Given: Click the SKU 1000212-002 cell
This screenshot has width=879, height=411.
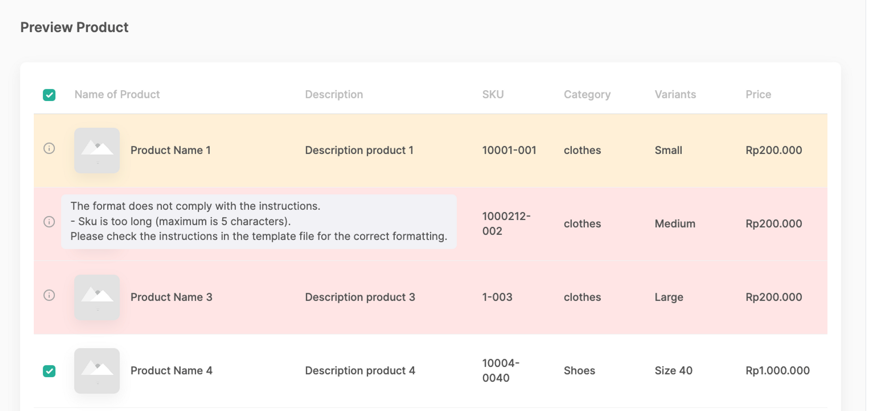Looking at the screenshot, I should click(506, 224).
